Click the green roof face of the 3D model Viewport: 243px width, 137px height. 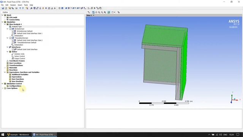[164, 35]
